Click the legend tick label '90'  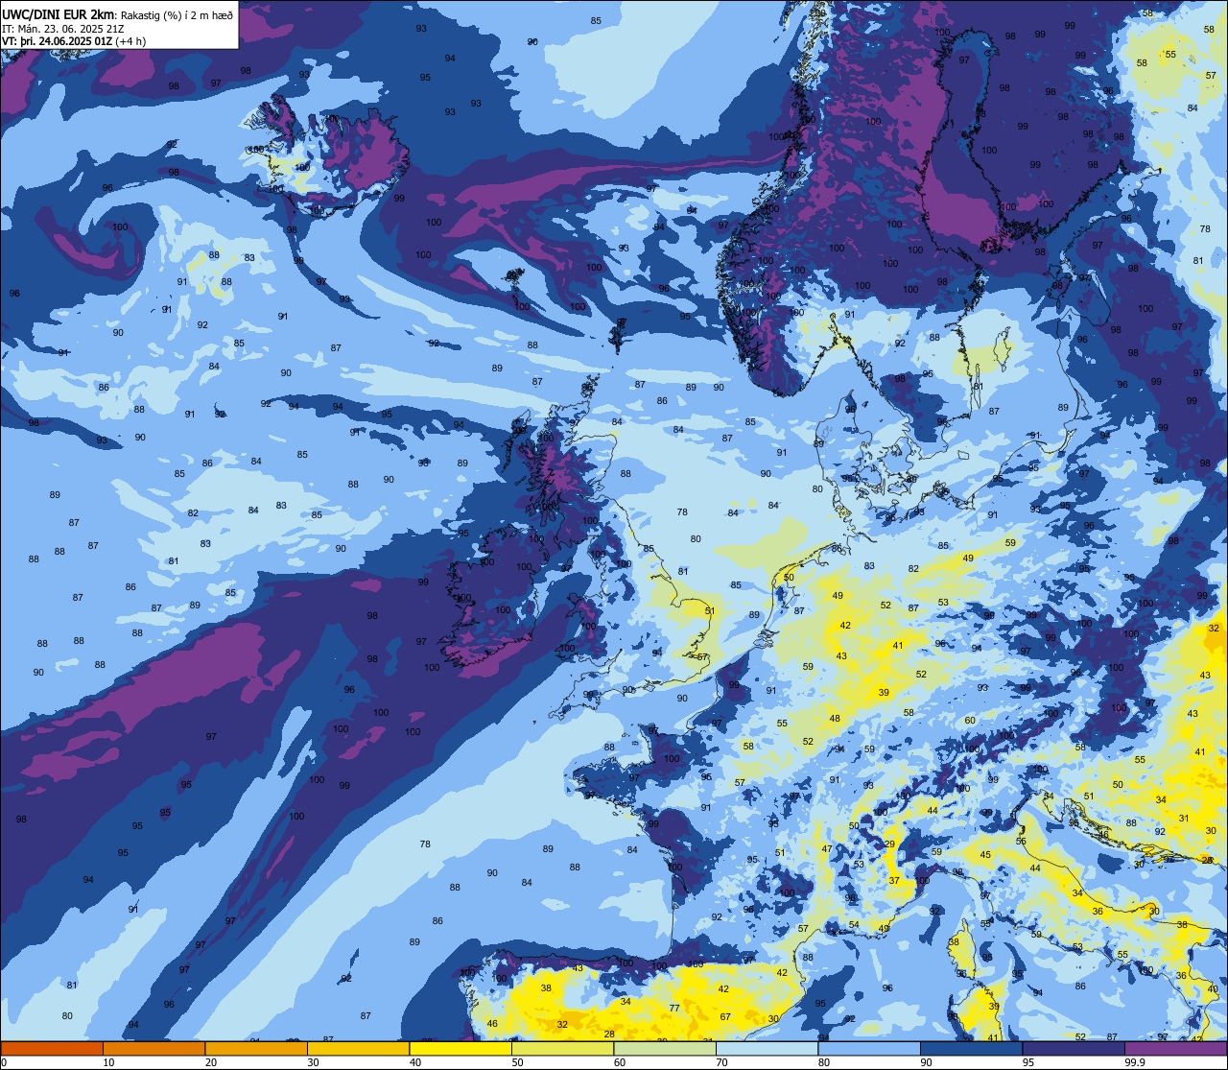pos(926,1062)
